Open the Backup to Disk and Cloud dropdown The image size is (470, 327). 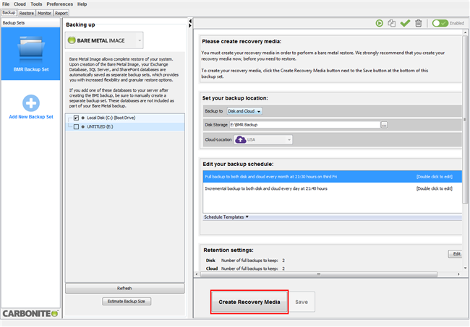click(245, 111)
